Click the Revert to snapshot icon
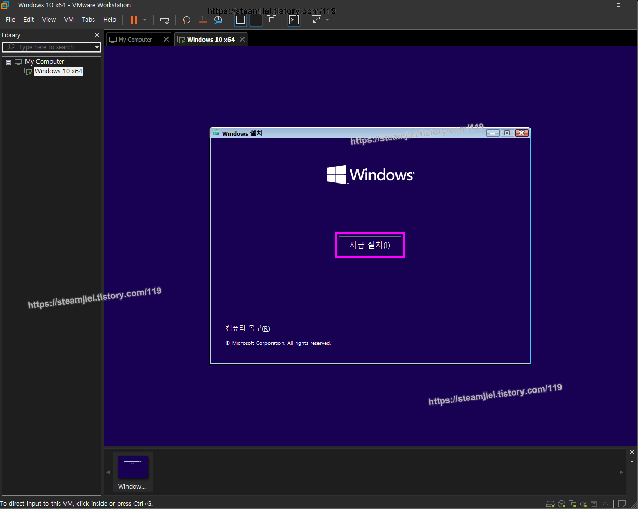Image resolution: width=638 pixels, height=509 pixels. 202,20
